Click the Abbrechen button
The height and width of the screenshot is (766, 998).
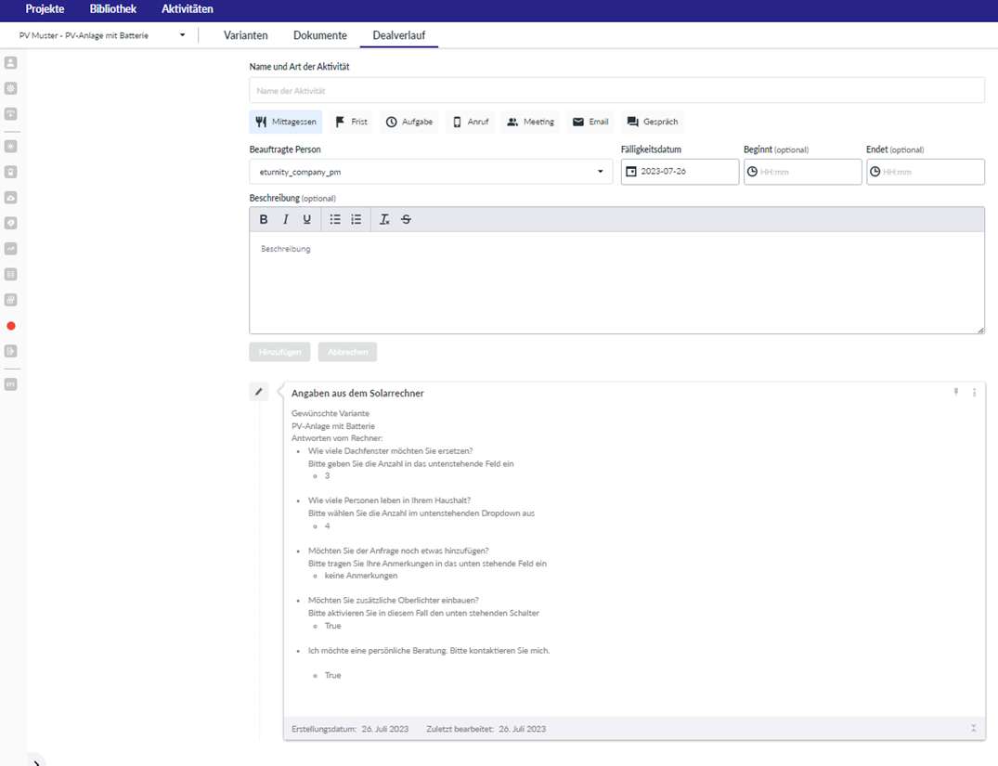pos(347,352)
